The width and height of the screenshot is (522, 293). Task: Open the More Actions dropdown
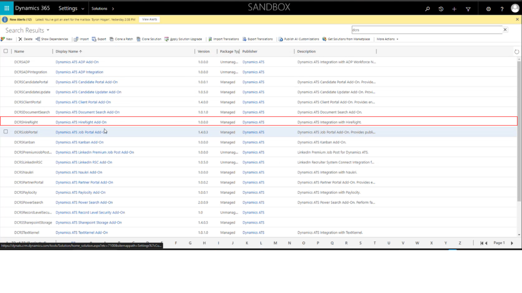coord(387,39)
